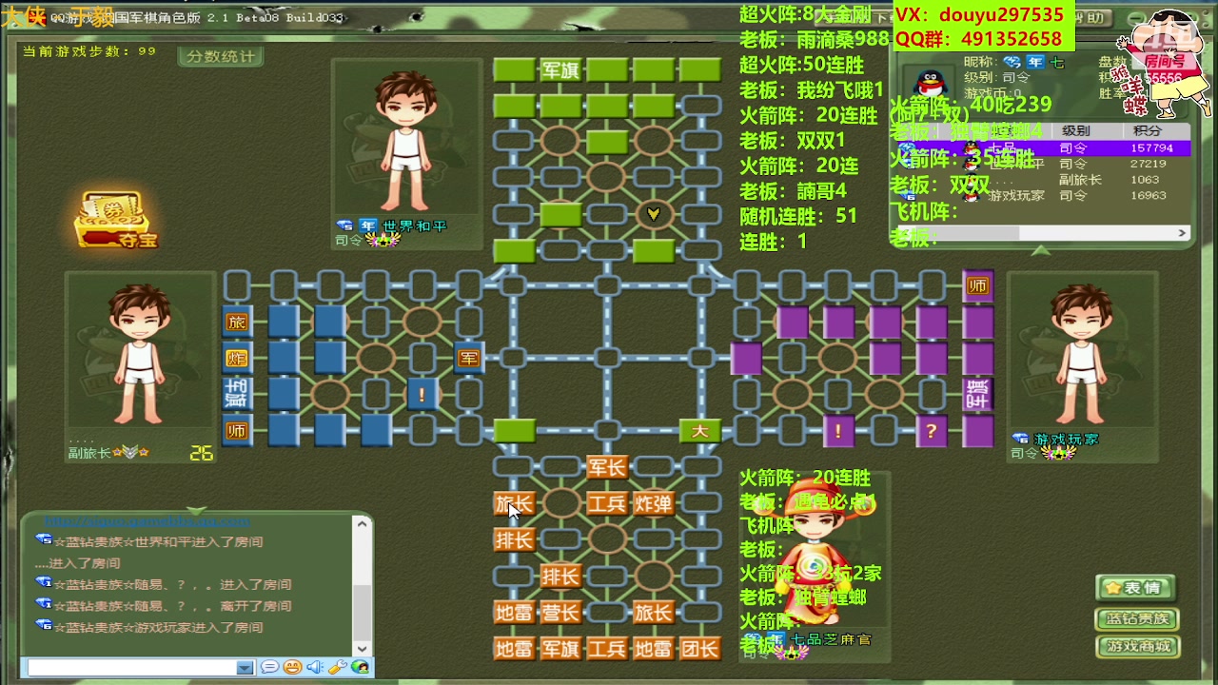Select the orange 团长 piece
Viewport: 1218px width, 685px height.
click(699, 649)
